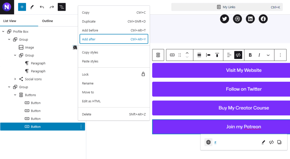The height and width of the screenshot is (159, 290).
Task: Open options for selected Button row
Action: pos(81,126)
